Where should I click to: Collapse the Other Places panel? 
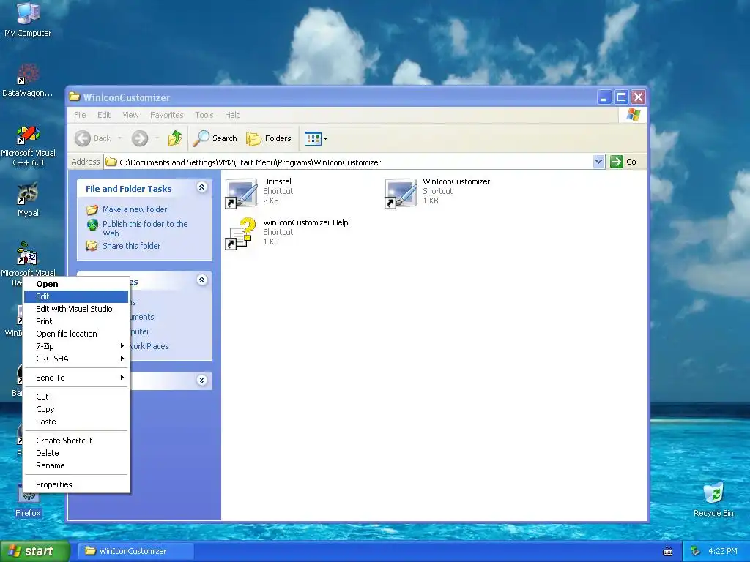202,280
